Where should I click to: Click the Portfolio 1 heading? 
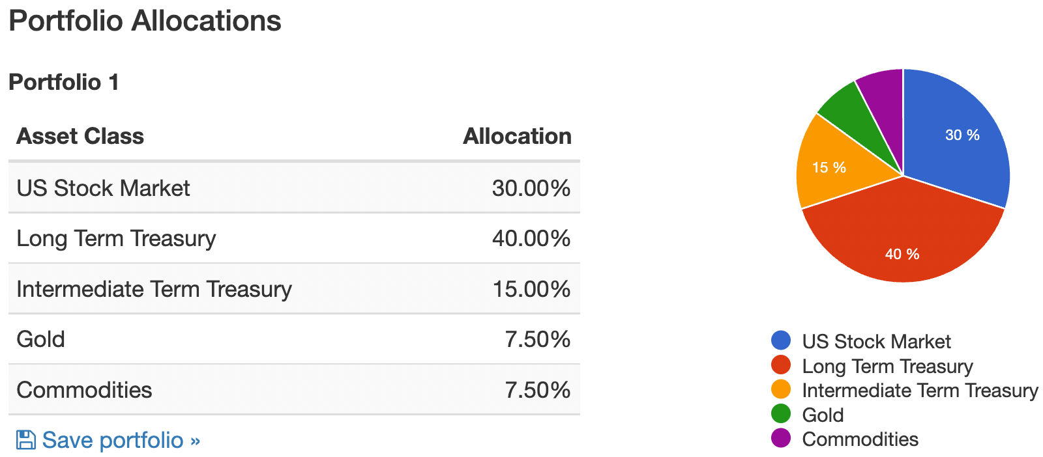tap(64, 82)
